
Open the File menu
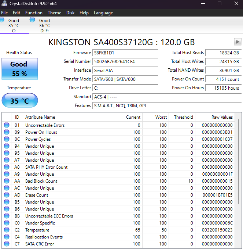click(4, 13)
